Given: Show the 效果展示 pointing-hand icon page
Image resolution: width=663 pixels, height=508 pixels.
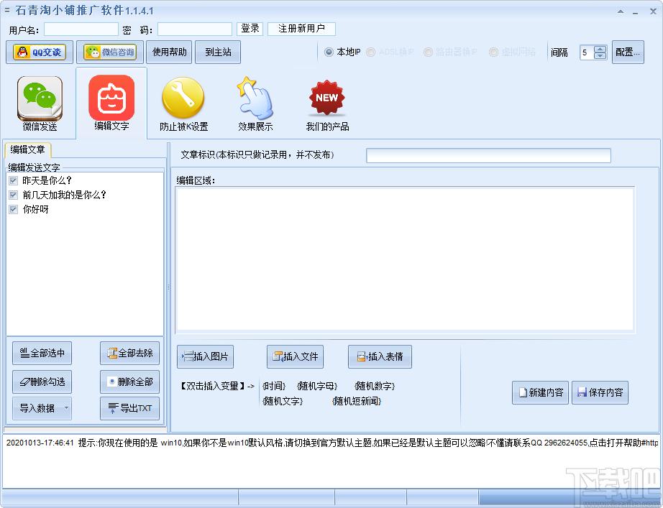Looking at the screenshot, I should click(255, 103).
